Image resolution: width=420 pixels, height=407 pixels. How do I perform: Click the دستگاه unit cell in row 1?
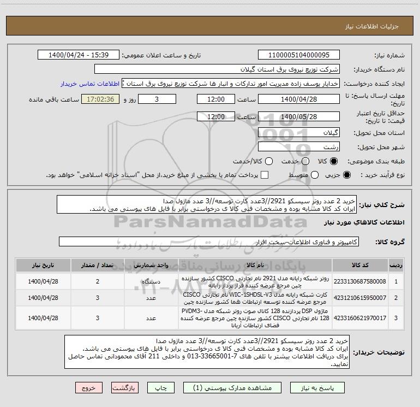tap(151, 281)
